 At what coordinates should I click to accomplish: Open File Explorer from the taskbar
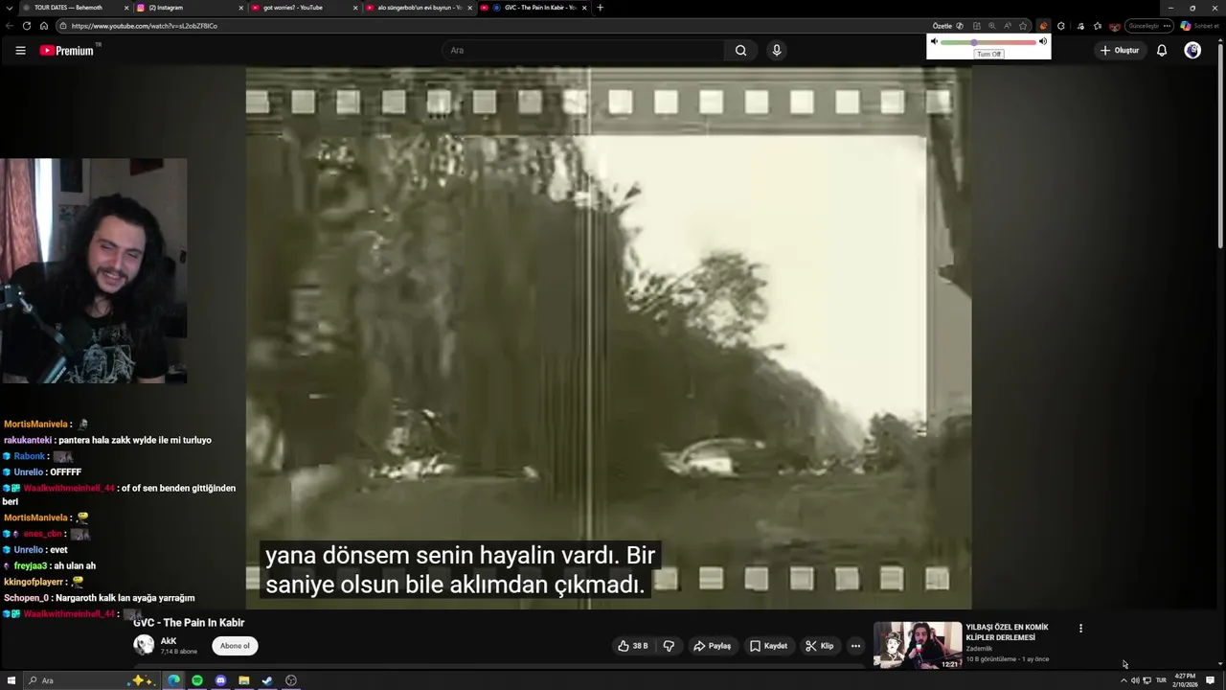click(244, 680)
